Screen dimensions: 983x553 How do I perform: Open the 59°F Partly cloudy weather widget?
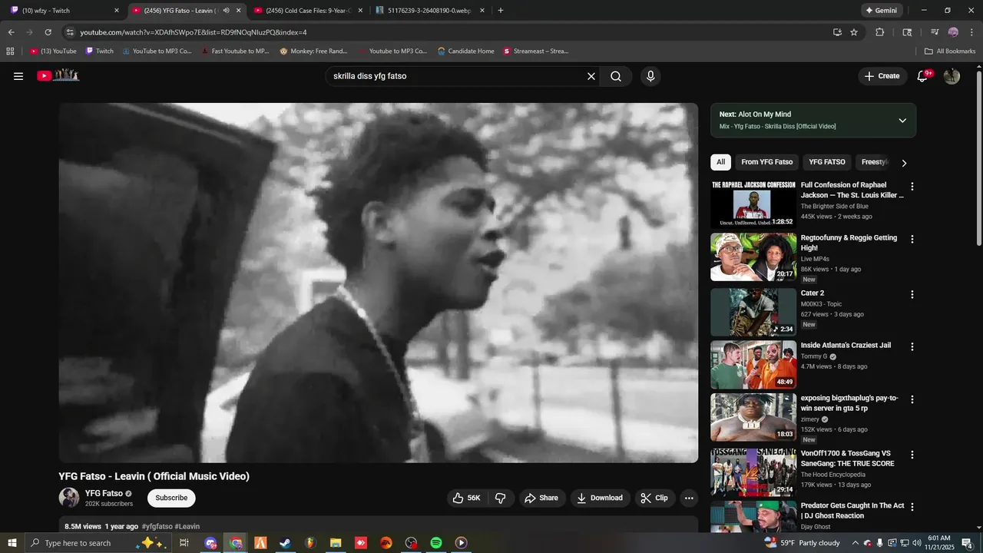click(802, 543)
